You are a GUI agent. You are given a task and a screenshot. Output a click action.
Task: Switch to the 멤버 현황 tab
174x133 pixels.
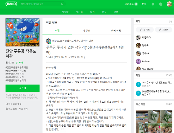[x=116, y=31]
